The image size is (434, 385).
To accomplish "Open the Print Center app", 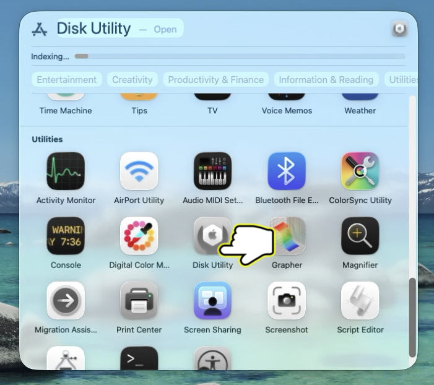I will [x=139, y=301].
